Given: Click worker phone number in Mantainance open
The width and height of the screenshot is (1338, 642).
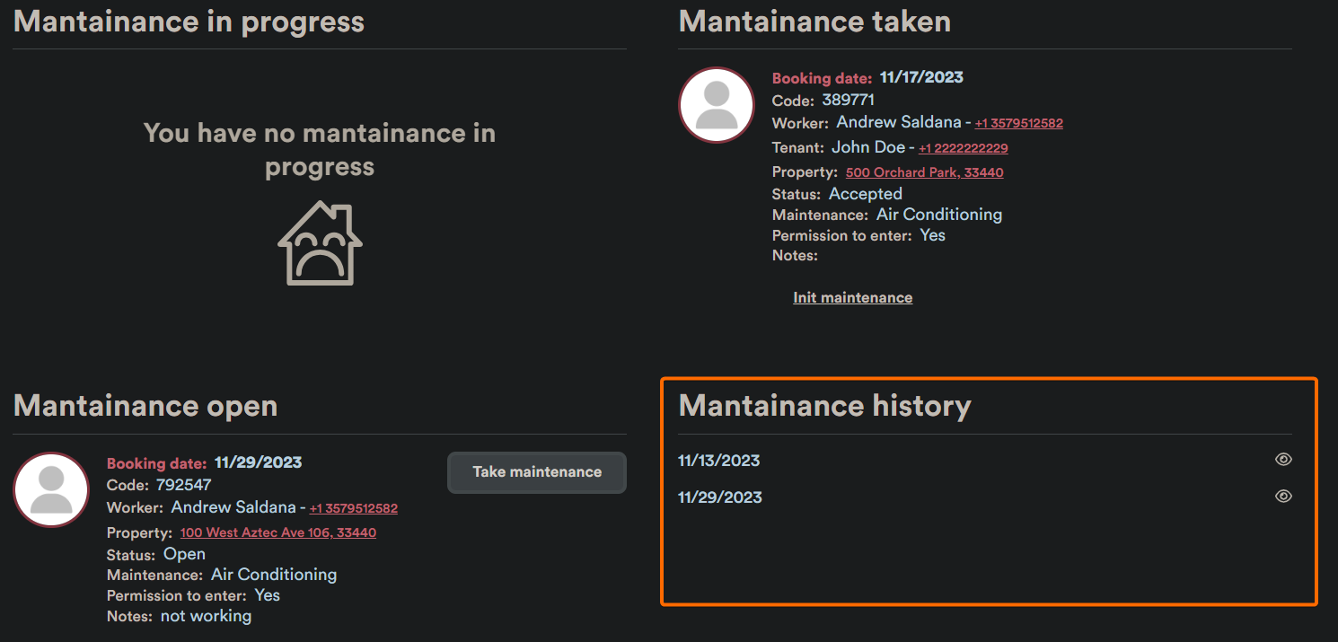Looking at the screenshot, I should pyautogui.click(x=353, y=508).
